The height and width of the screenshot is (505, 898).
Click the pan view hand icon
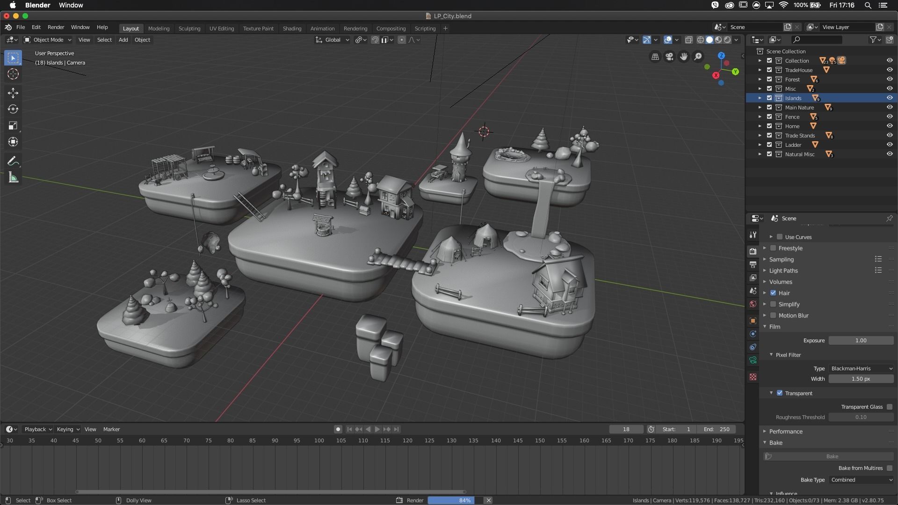point(684,57)
